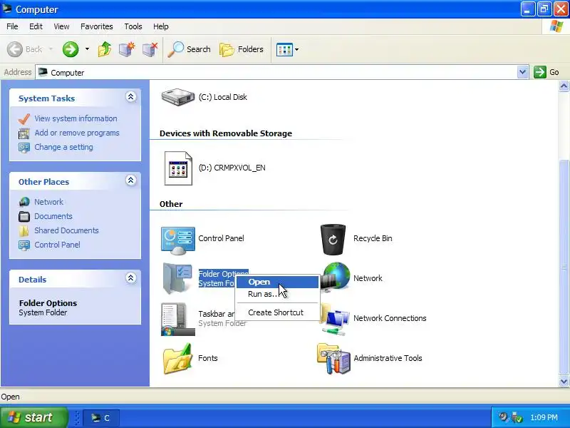This screenshot has width=570, height=428.
Task: Open the Network link in Other Places
Action: [x=48, y=202]
